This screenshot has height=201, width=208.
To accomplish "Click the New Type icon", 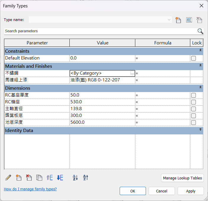I will (x=178, y=20).
